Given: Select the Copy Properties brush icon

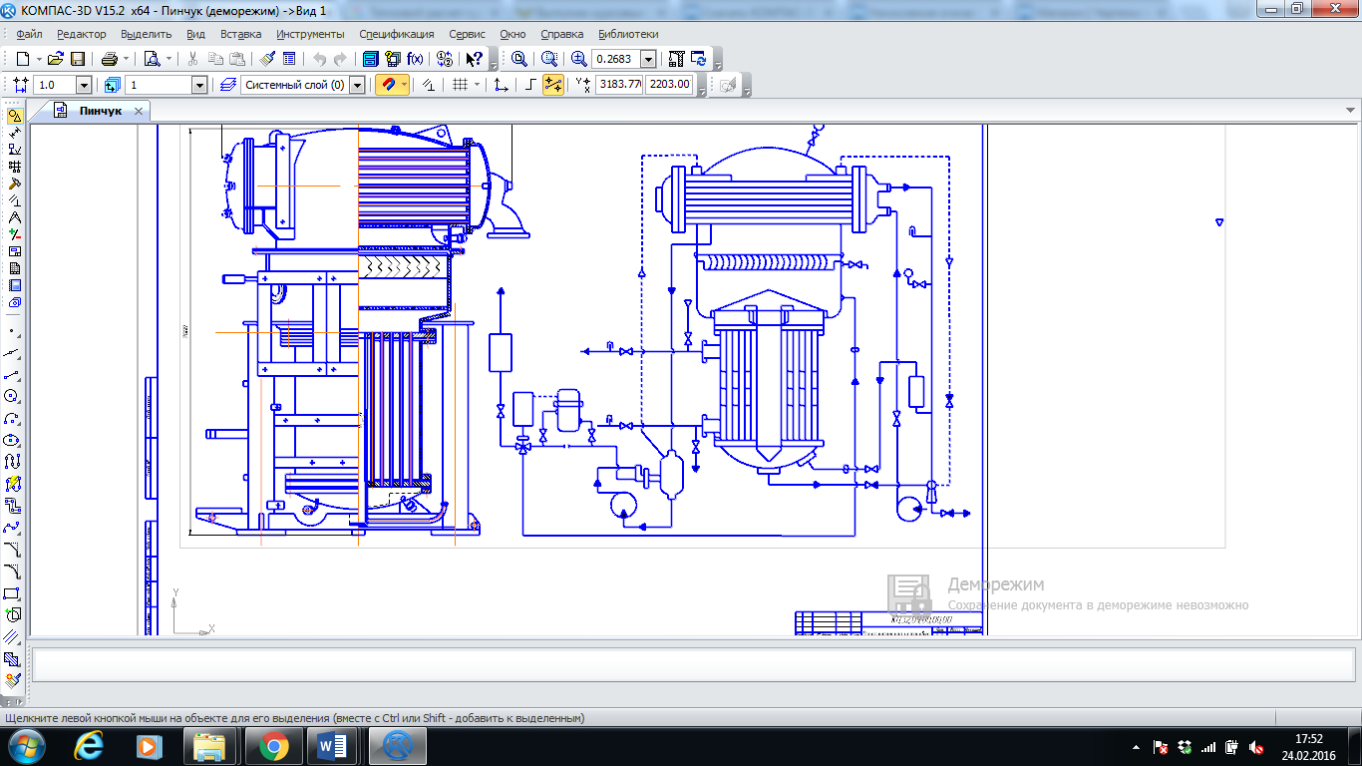Looking at the screenshot, I should tap(267, 59).
